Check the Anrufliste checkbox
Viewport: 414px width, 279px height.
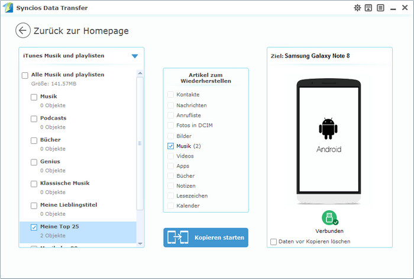pyautogui.click(x=170, y=116)
